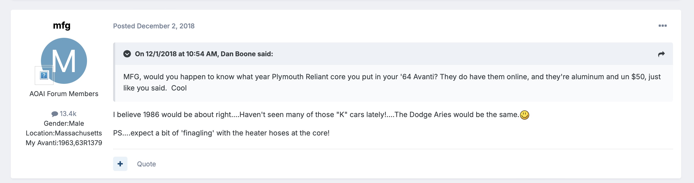
Task: Click the go-to-original-post arrow in quote
Action: [x=661, y=54]
